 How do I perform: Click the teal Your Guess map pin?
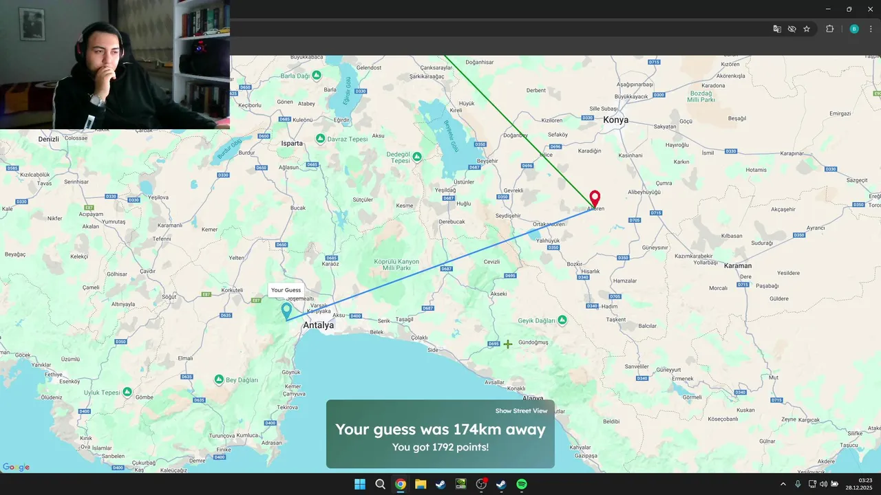coord(287,311)
